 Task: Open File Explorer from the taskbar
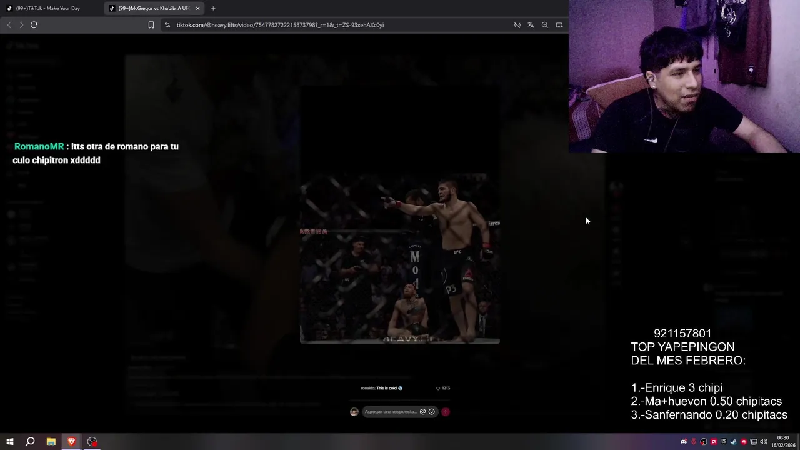51,442
